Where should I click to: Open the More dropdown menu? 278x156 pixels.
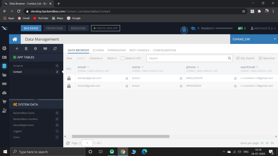(x=112, y=58)
